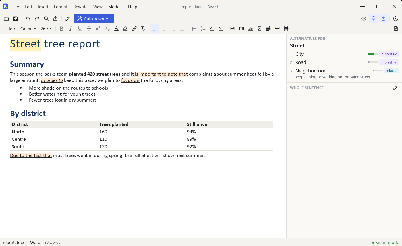Screen dimensions: 402x246
Task: Insert a chart
Action: point(251,29)
